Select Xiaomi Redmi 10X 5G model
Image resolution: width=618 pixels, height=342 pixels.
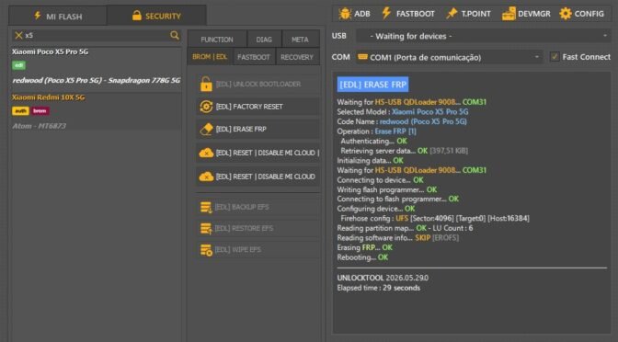pyautogui.click(x=48, y=97)
